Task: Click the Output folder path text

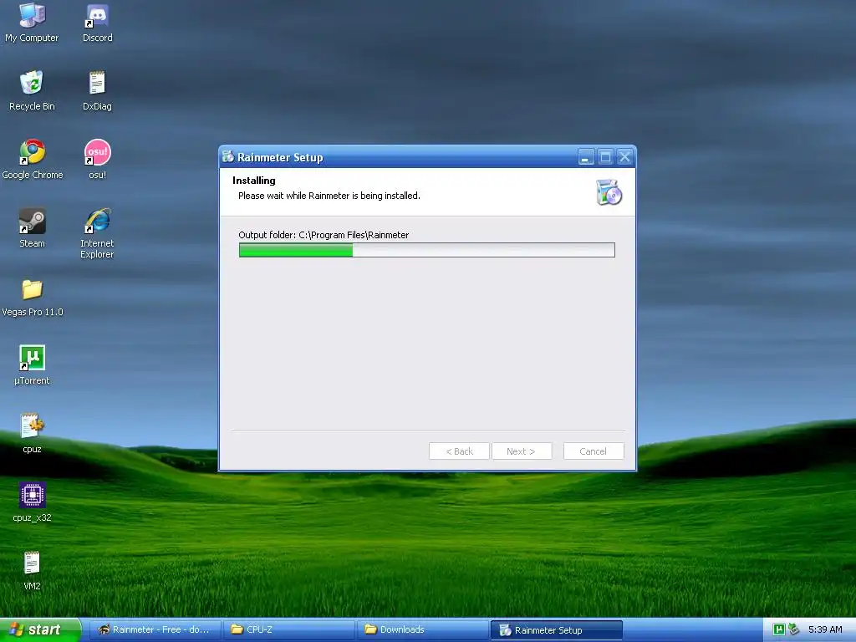Action: point(324,235)
